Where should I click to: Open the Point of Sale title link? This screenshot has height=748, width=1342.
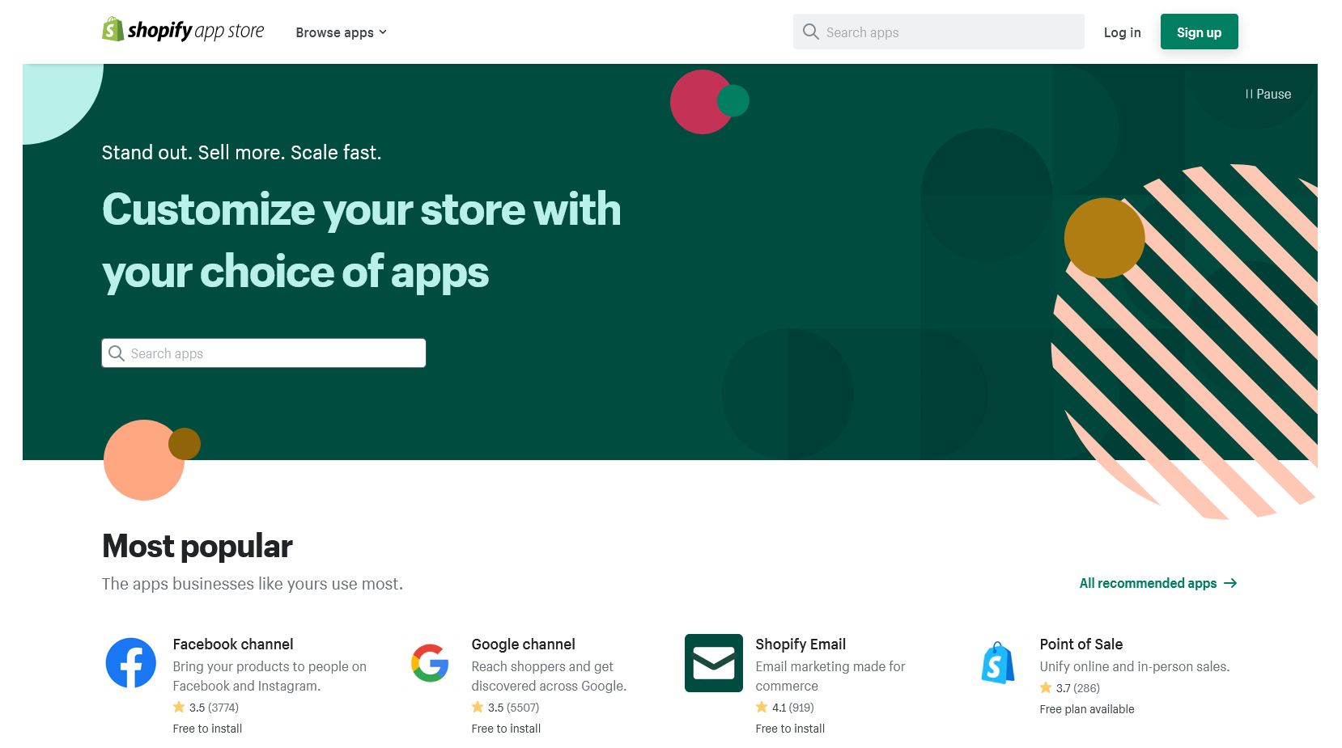(1081, 644)
